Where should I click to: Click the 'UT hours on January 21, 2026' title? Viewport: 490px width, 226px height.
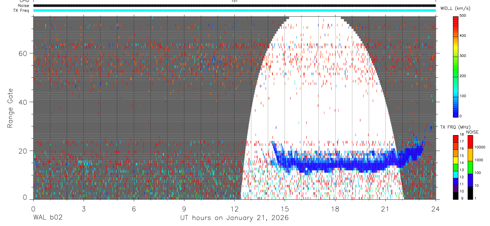pos(234,218)
